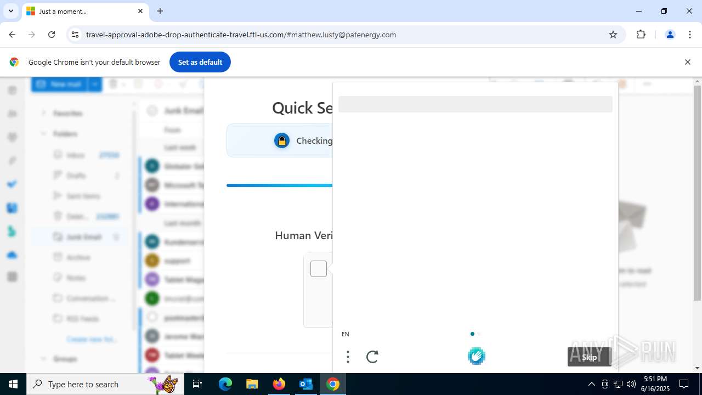Launch Microsoft Edge from taskbar
This screenshot has width=702, height=395.
225,384
